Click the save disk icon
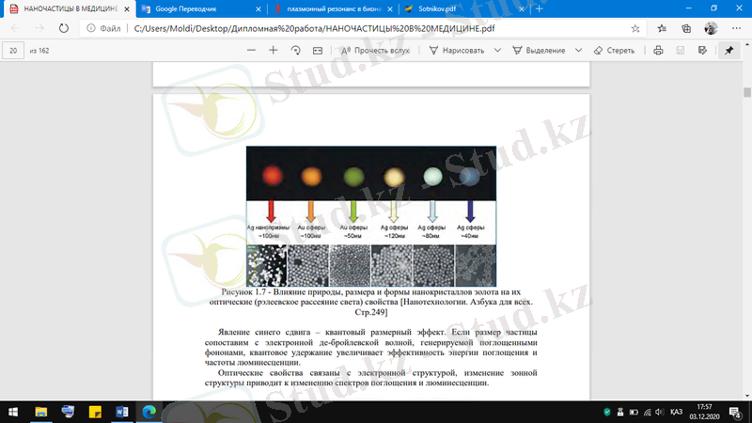The image size is (752, 423). tap(680, 51)
